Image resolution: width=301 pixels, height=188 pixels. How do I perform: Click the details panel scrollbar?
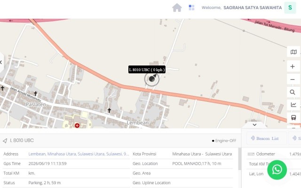239,159
